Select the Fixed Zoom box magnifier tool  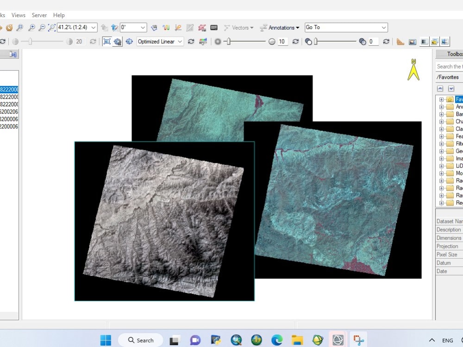click(x=20, y=27)
